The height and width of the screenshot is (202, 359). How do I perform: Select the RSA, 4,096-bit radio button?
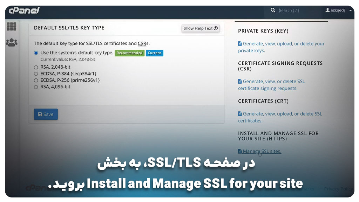click(x=36, y=87)
